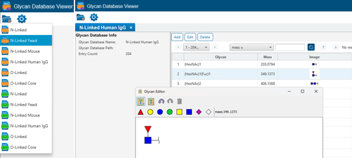Open settings gear in left viewer
352x158 pixels.
[22, 19]
